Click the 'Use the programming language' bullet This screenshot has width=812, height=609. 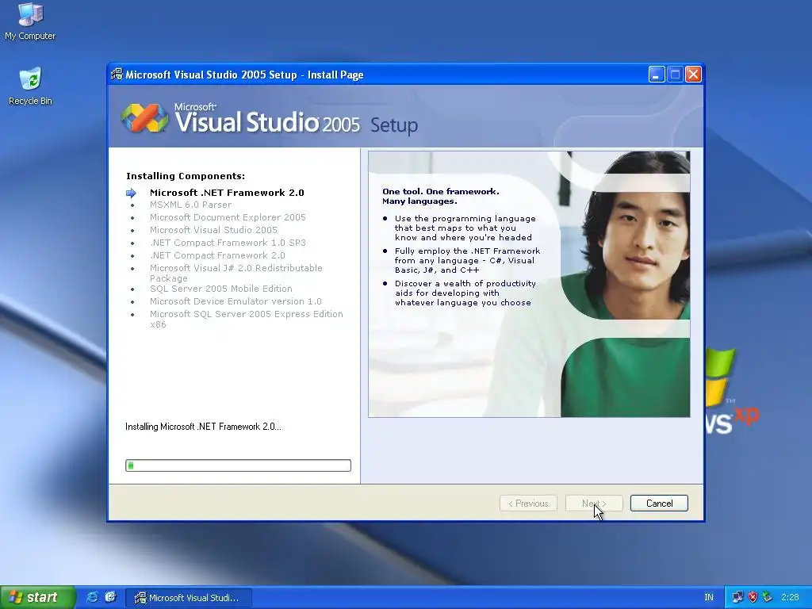pyautogui.click(x=465, y=228)
